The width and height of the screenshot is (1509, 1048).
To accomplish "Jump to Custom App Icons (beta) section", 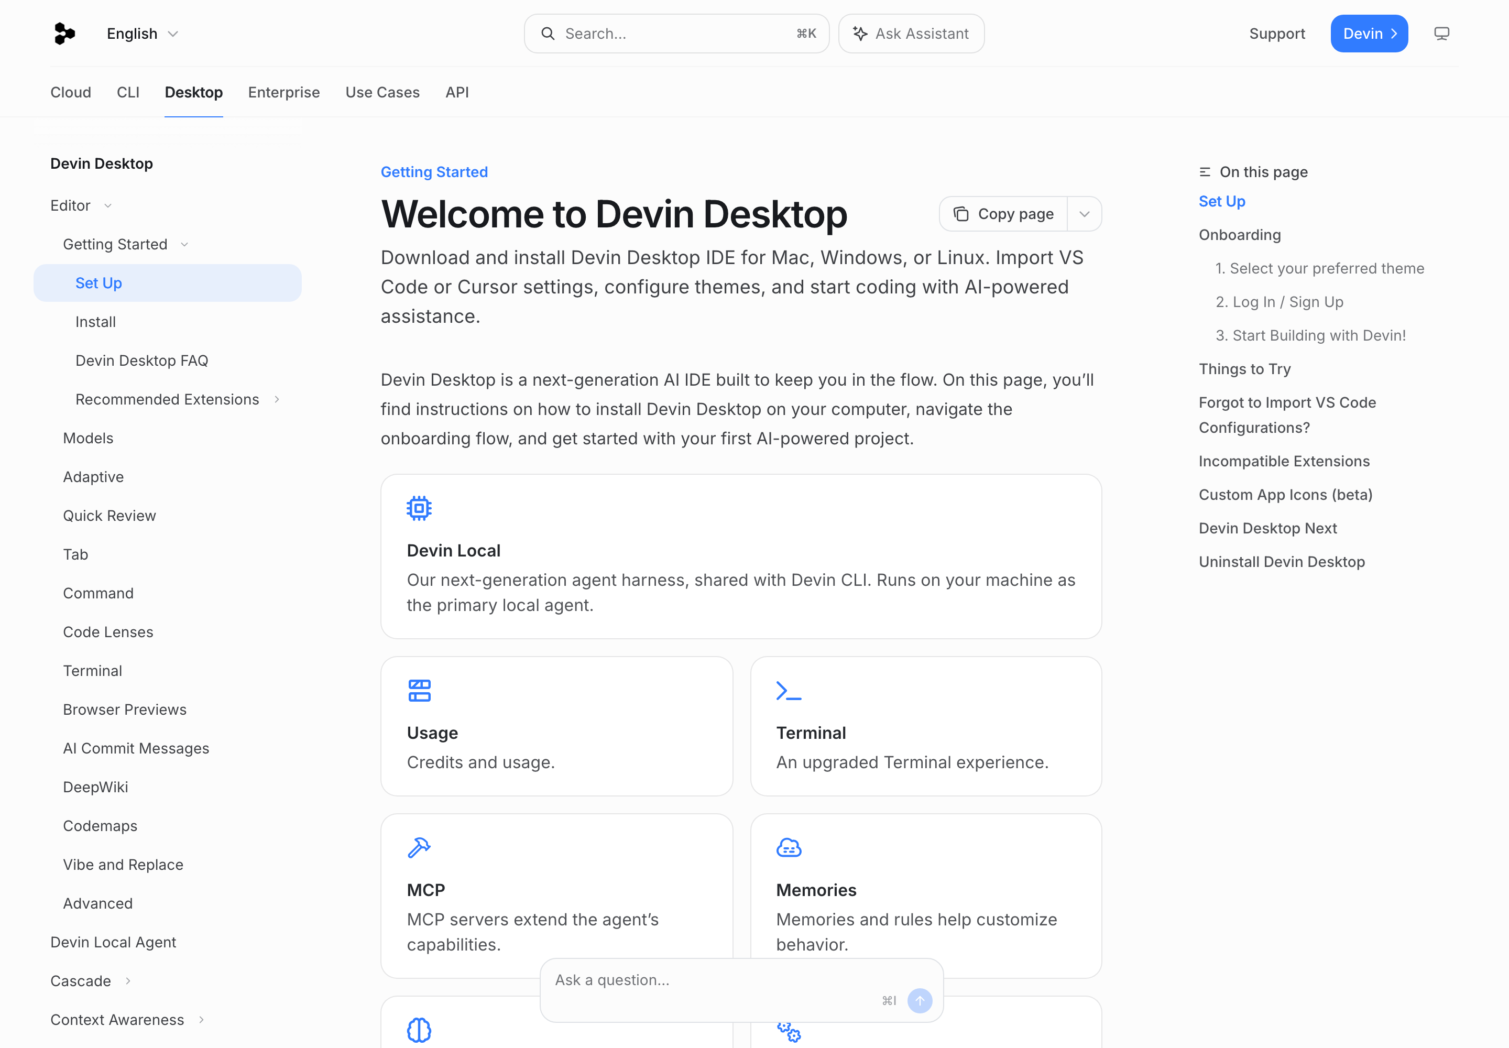I will pos(1286,495).
